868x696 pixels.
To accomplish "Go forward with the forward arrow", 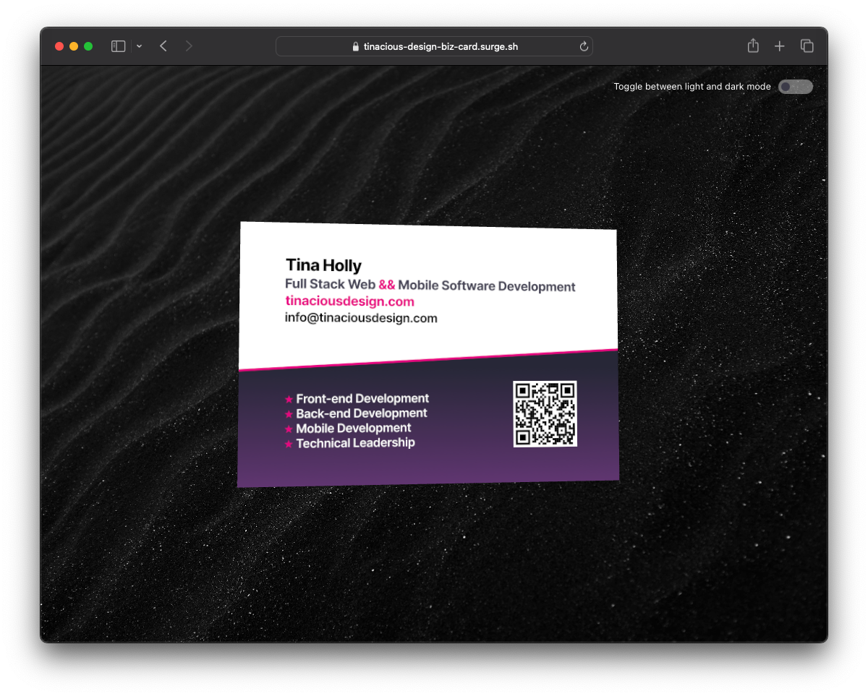I will point(189,46).
